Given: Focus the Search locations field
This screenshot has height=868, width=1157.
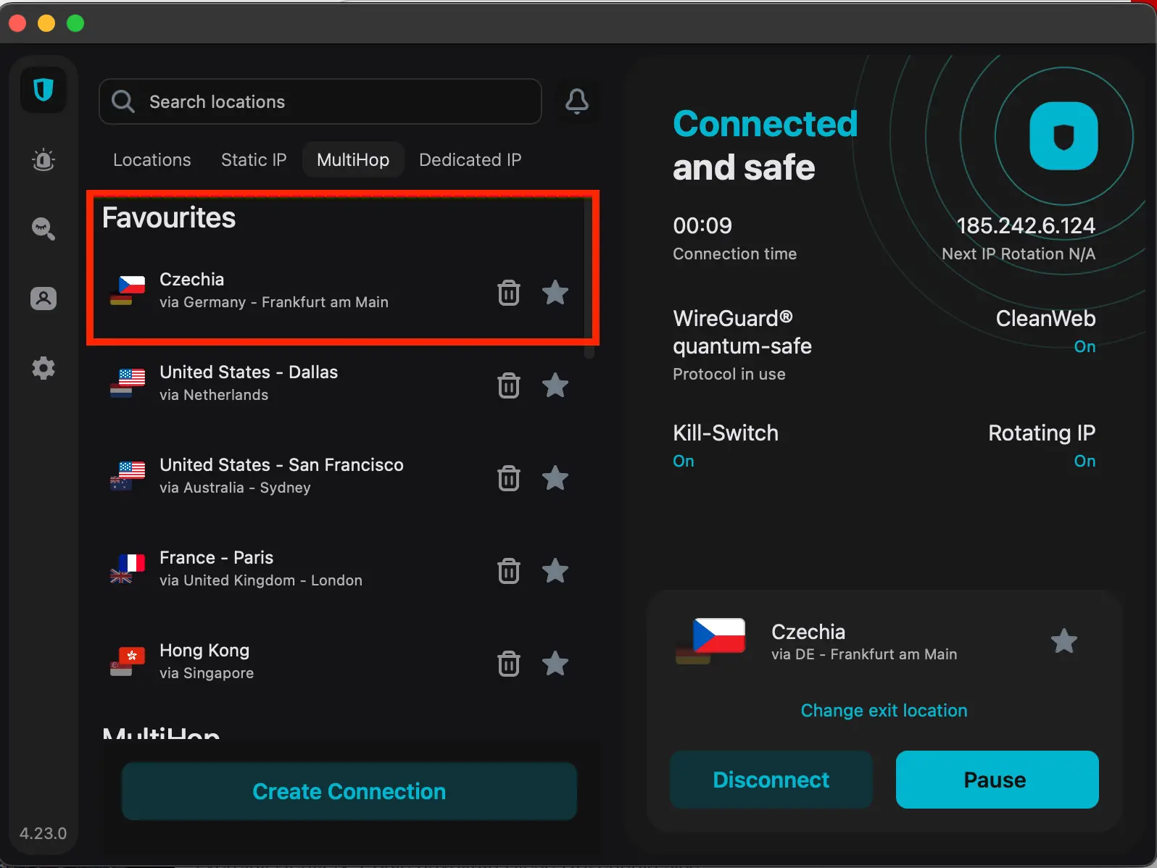Looking at the screenshot, I should pyautogui.click(x=320, y=101).
